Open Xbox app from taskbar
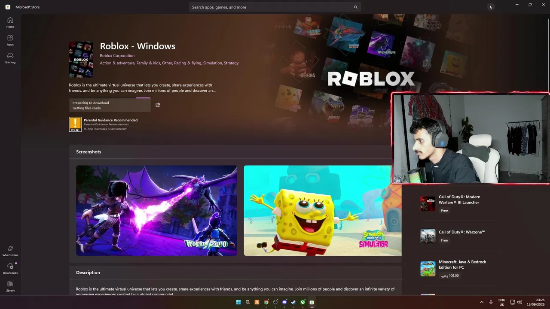Image resolution: width=550 pixels, height=309 pixels. [x=303, y=302]
